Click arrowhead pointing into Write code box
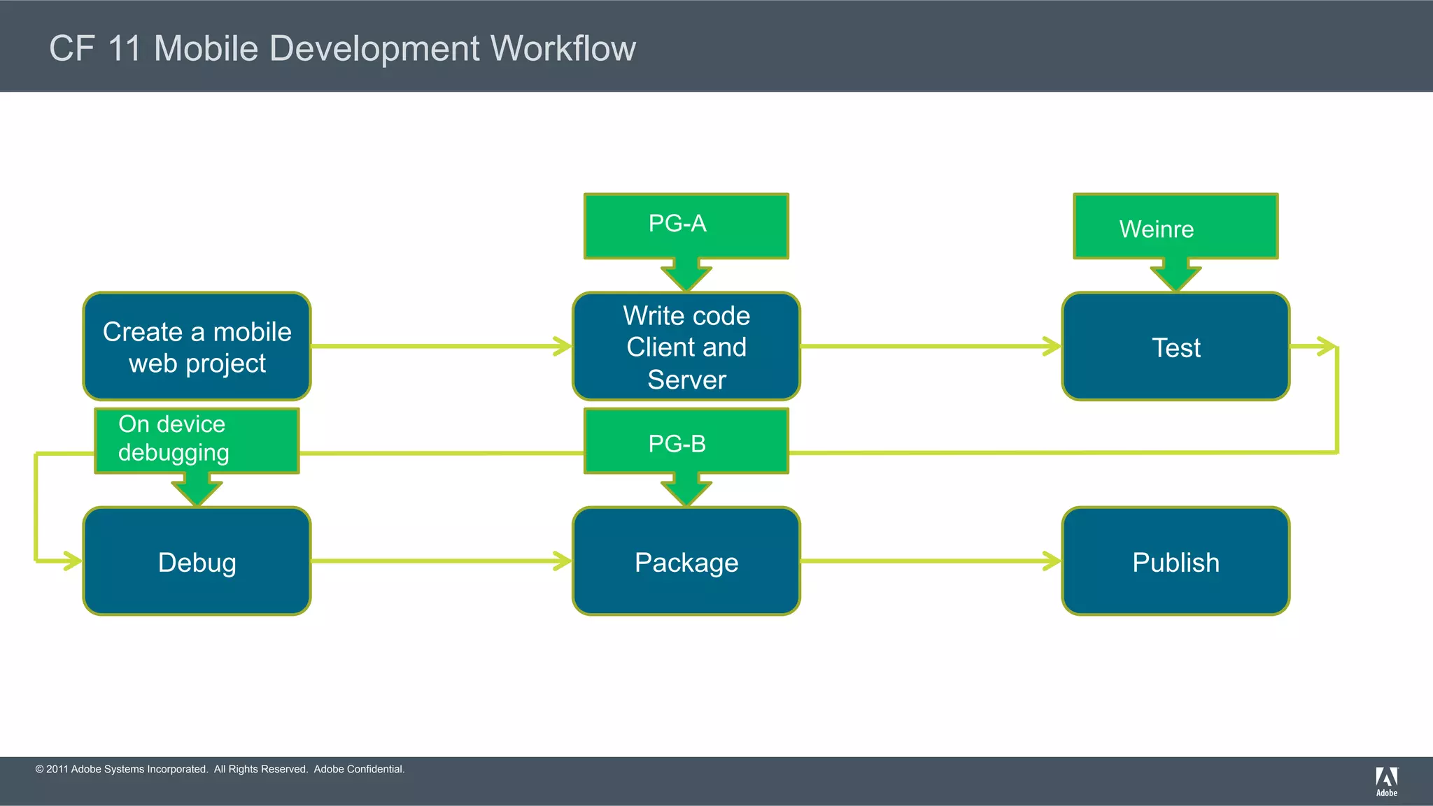The width and height of the screenshot is (1433, 806). point(562,346)
